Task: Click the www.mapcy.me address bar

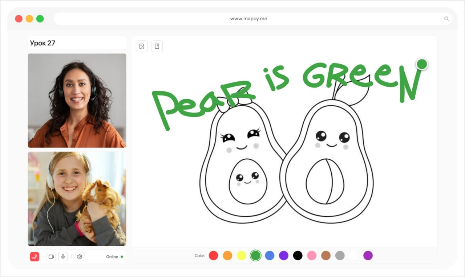Action: [248, 19]
